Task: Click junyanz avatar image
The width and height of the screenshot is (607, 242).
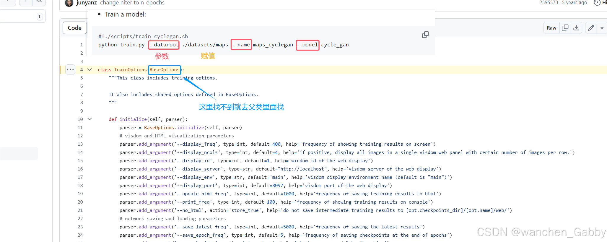Action: tap(69, 3)
